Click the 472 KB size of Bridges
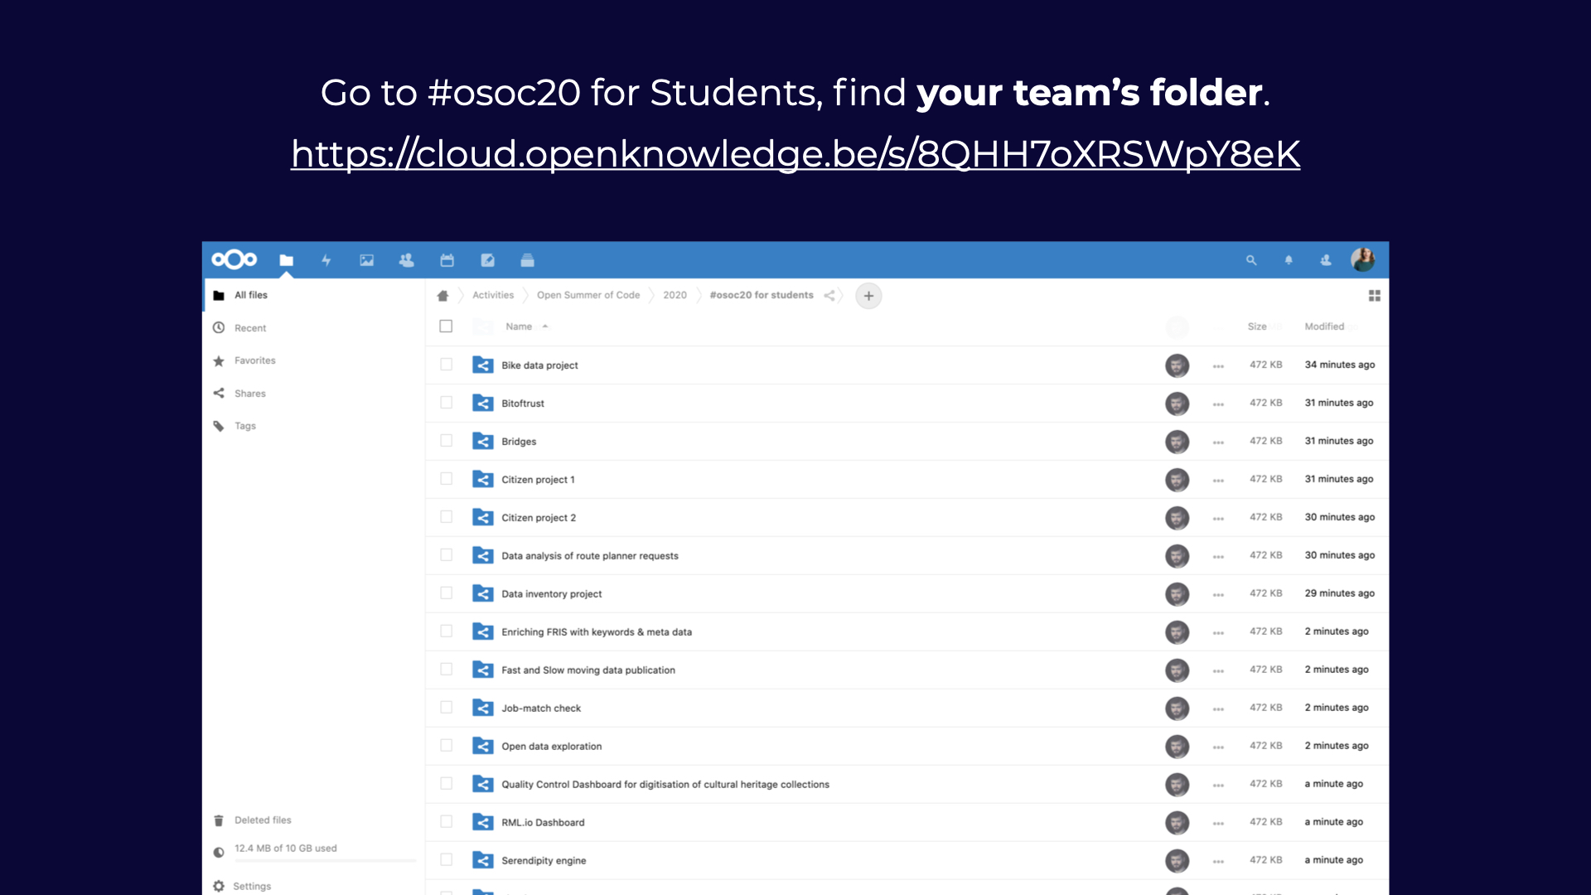Viewport: 1591px width, 895px height. (x=1265, y=441)
